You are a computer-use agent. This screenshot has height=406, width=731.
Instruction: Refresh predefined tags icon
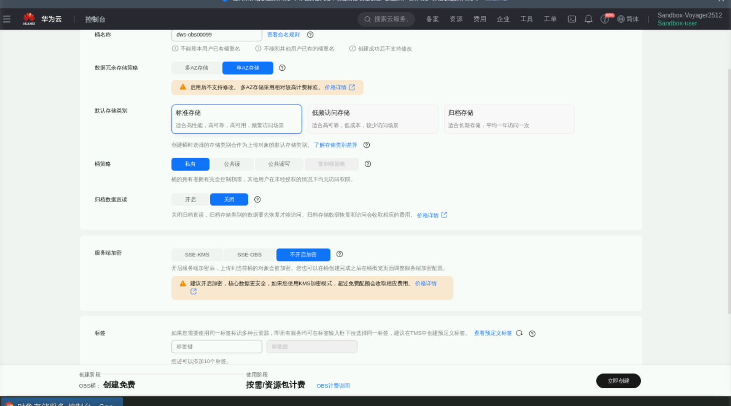point(519,333)
